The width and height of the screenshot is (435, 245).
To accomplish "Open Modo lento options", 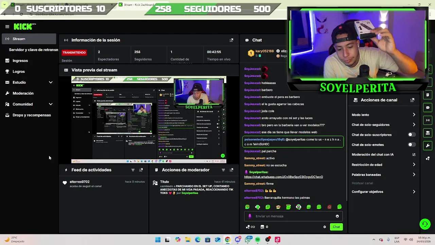I will pyautogui.click(x=383, y=115).
